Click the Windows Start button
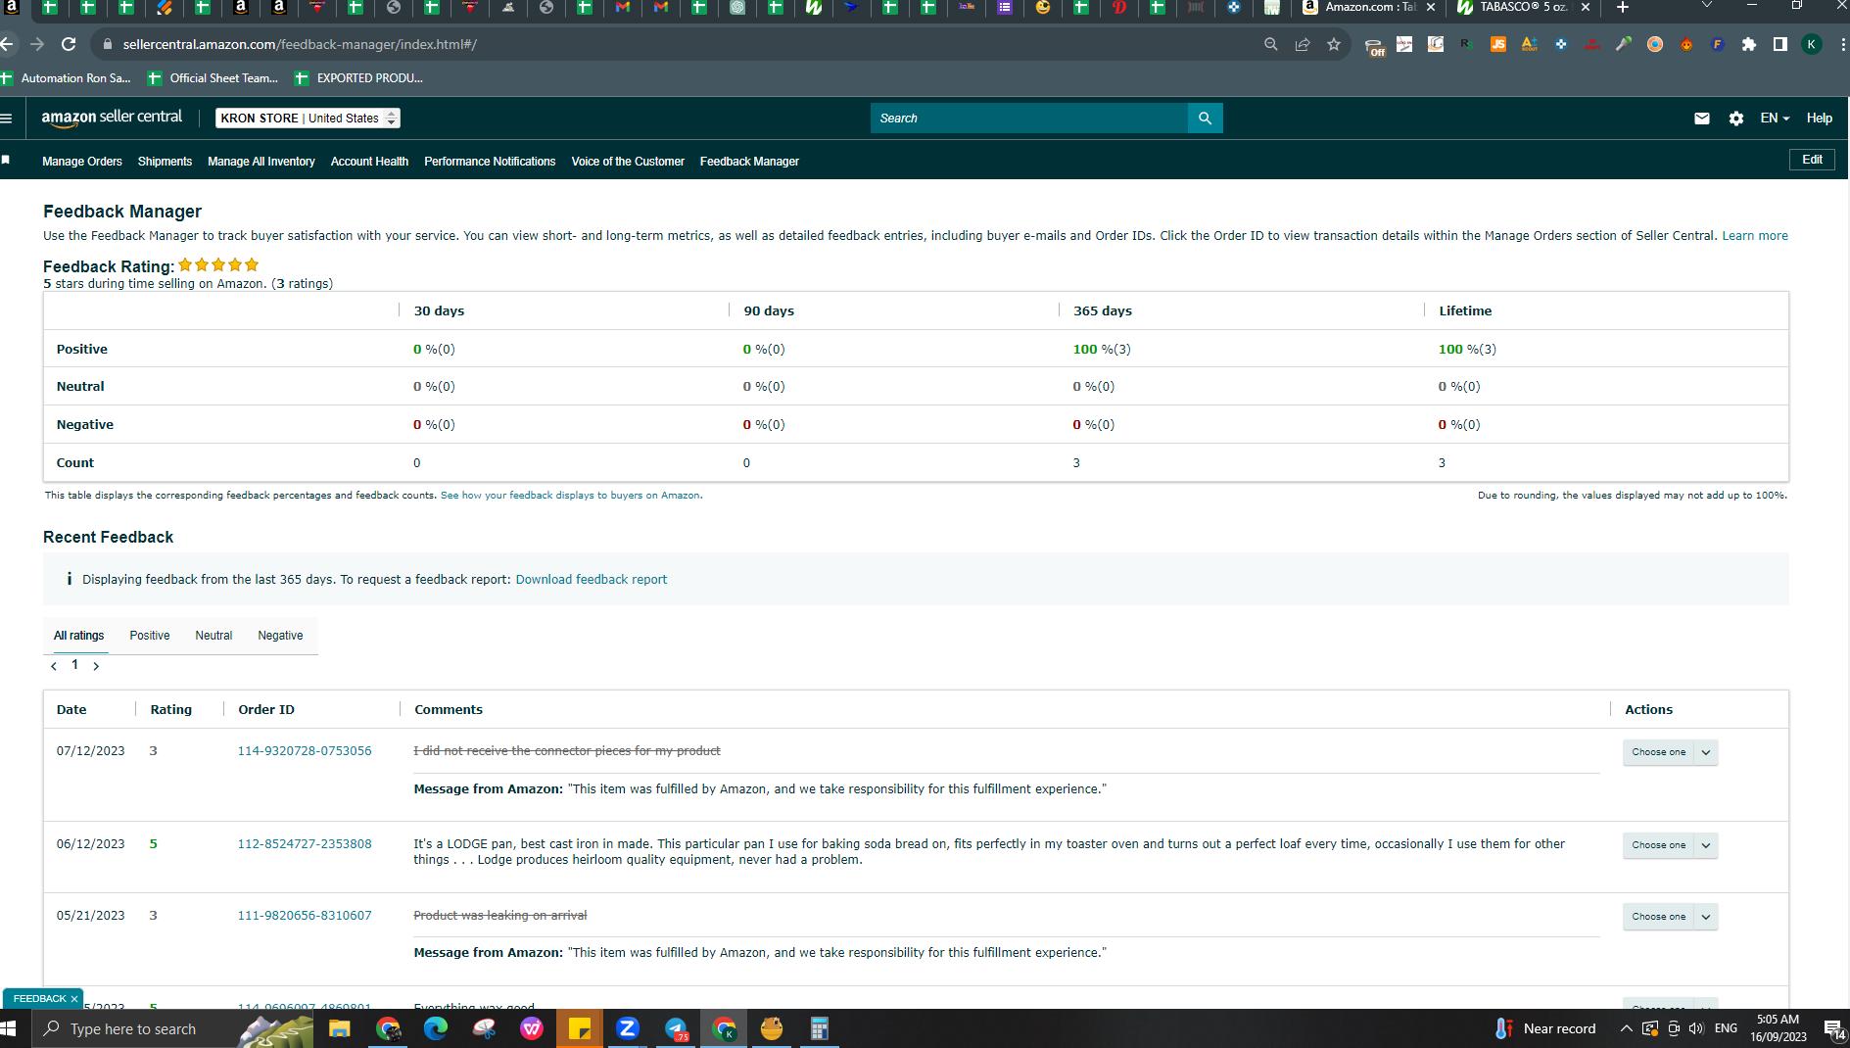The width and height of the screenshot is (1850, 1048). pos(9,1028)
